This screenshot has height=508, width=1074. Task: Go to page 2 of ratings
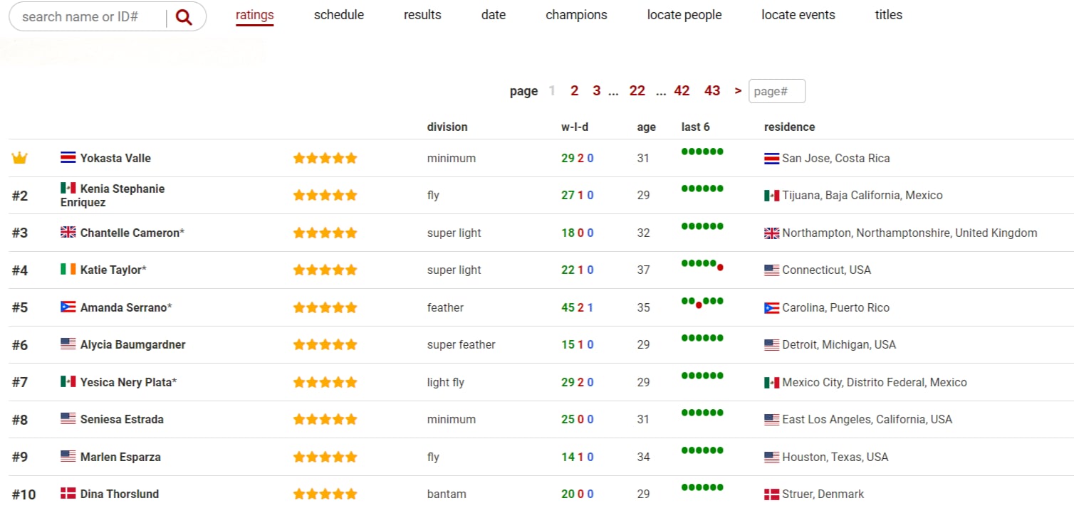(x=574, y=91)
